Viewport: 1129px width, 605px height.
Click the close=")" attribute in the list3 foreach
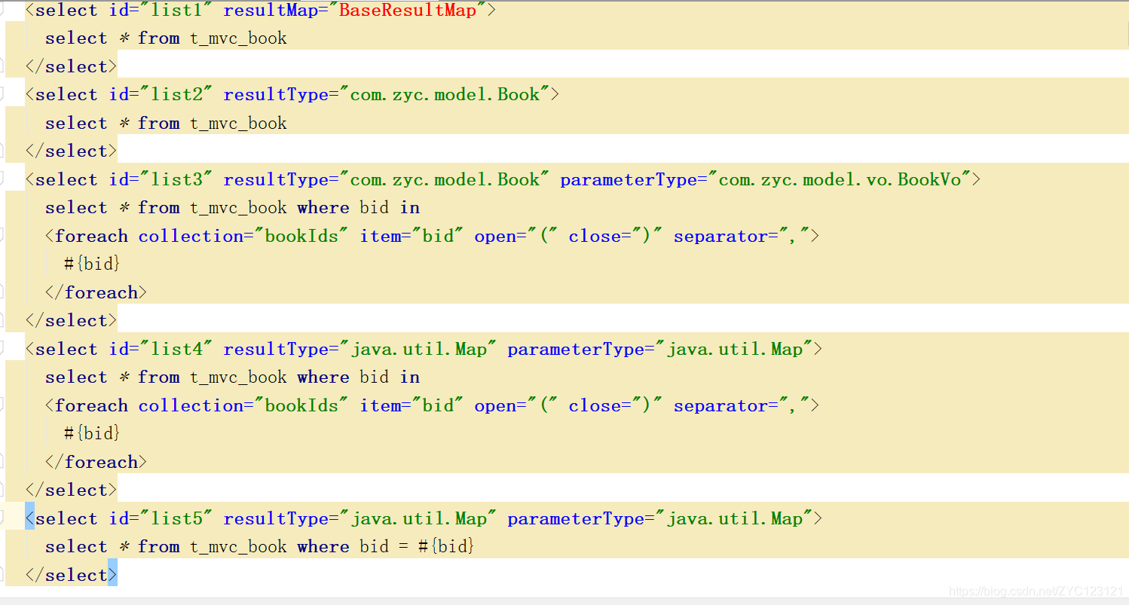click(x=616, y=237)
